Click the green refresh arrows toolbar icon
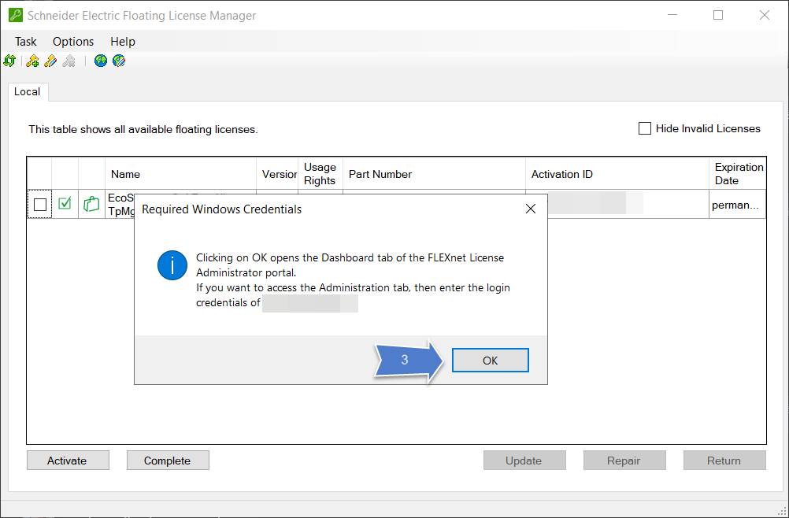 point(9,61)
